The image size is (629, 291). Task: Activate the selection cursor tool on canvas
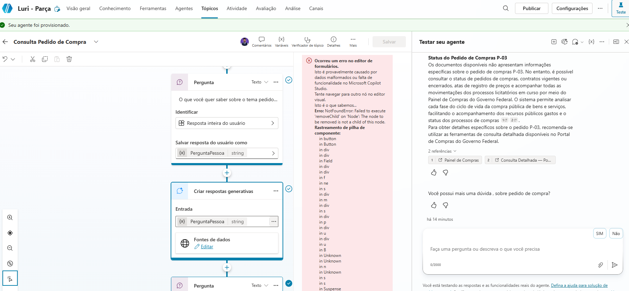(x=10, y=278)
